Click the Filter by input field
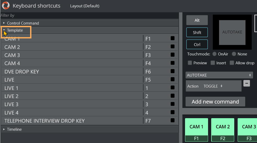 point(89,16)
